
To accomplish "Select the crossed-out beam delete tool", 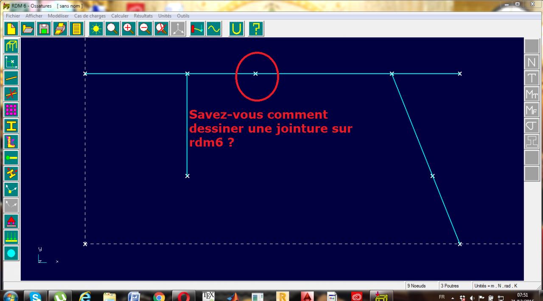I will [x=11, y=94].
